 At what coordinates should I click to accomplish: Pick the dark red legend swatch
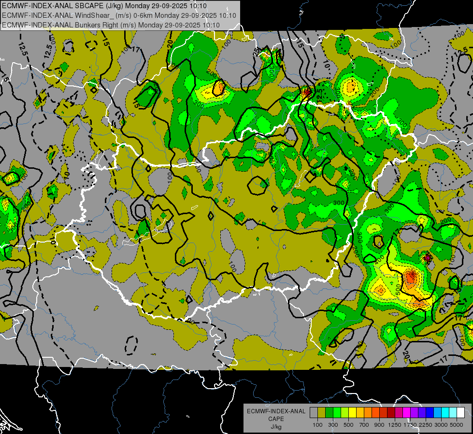tap(391, 413)
